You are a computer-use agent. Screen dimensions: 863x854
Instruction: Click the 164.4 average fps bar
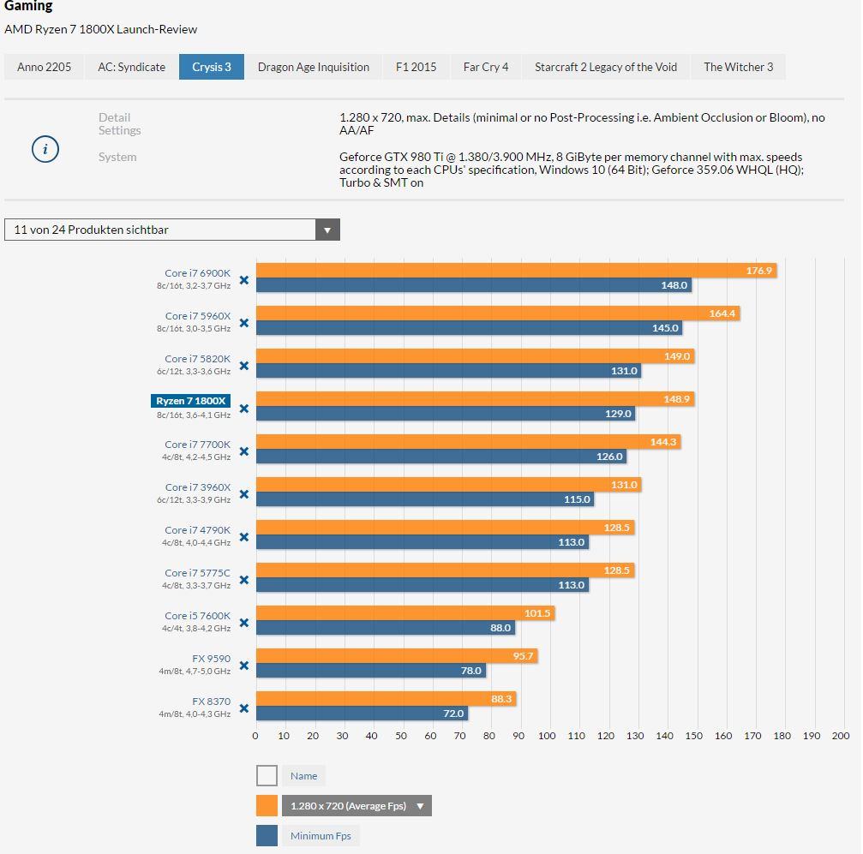498,314
